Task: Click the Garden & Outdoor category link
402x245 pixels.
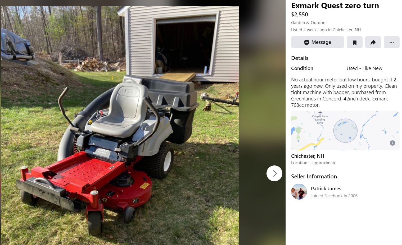Action: (x=309, y=23)
